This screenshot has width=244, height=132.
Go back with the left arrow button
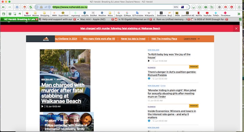[4, 7]
